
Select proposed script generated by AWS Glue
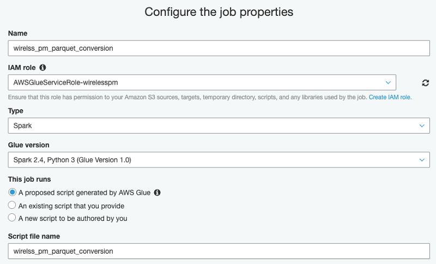(x=13, y=193)
